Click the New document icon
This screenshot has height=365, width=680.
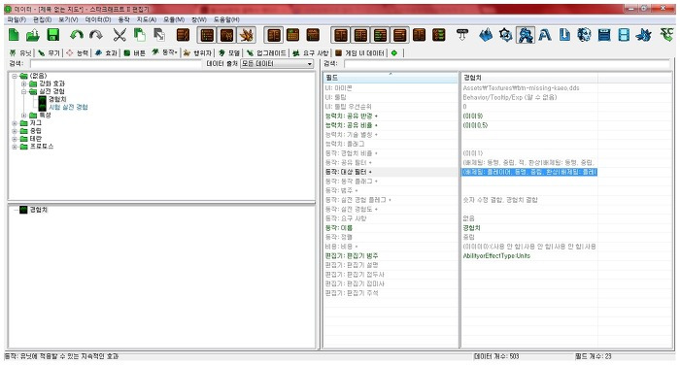point(14,35)
